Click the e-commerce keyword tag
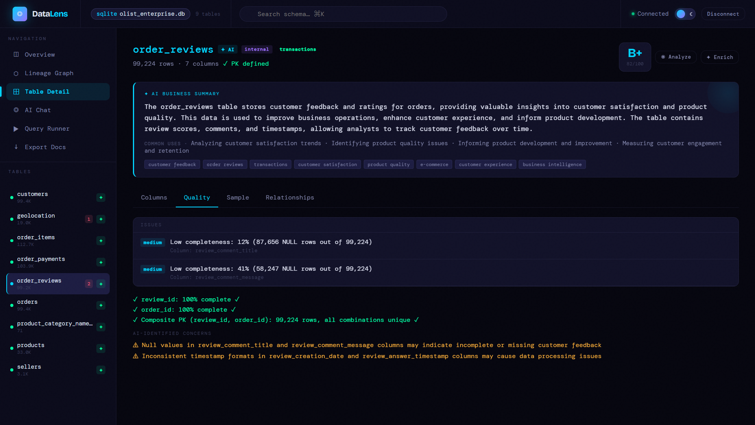Screen dimensions: 755x425 (x=434, y=164)
